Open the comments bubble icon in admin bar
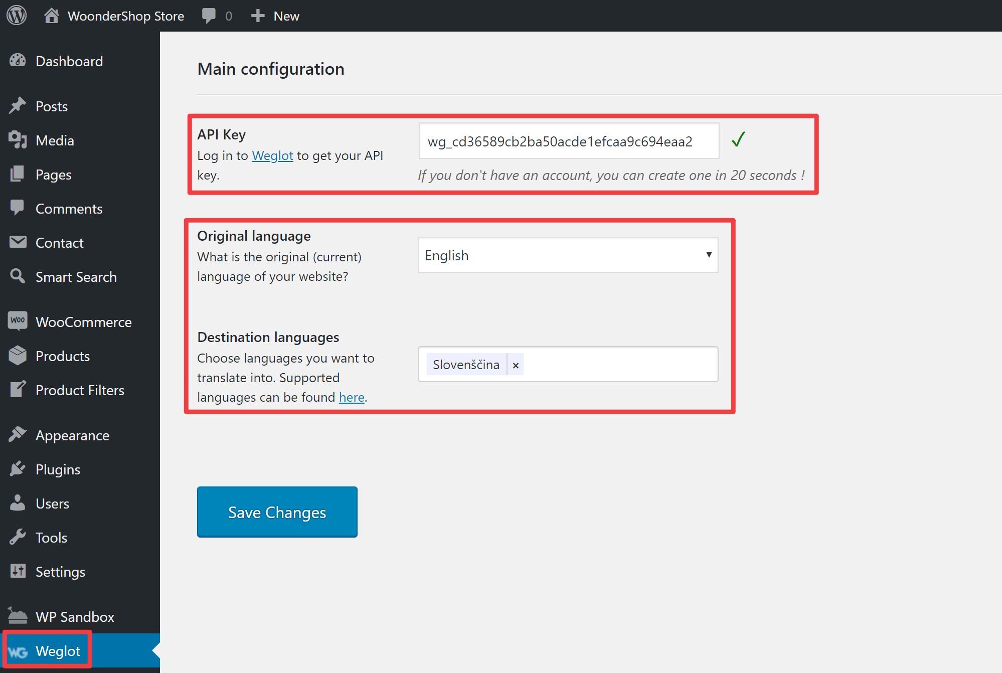Viewport: 1002px width, 673px height. pyautogui.click(x=209, y=16)
